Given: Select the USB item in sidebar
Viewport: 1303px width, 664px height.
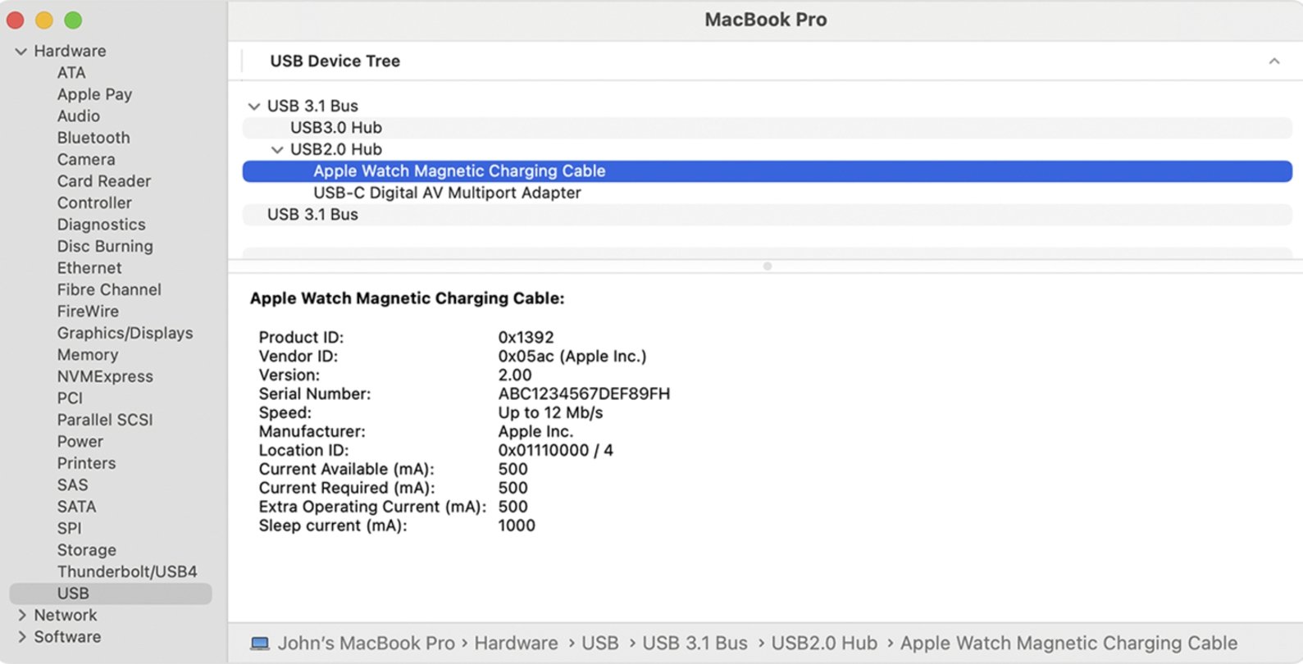Looking at the screenshot, I should pos(111,594).
